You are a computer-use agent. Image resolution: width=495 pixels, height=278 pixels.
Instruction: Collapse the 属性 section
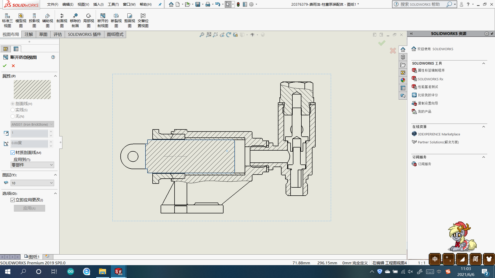[55, 76]
